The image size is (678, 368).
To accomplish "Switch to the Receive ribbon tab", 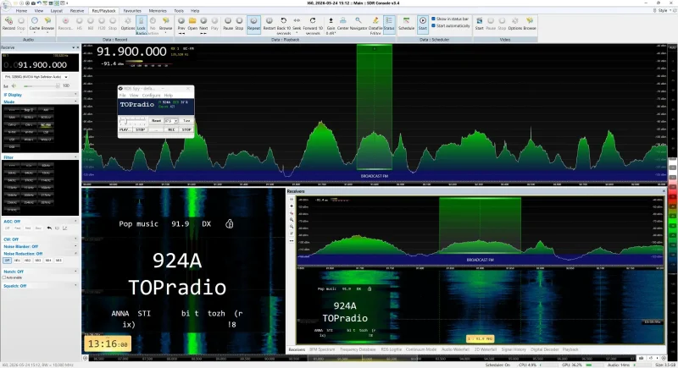I will pyautogui.click(x=77, y=11).
